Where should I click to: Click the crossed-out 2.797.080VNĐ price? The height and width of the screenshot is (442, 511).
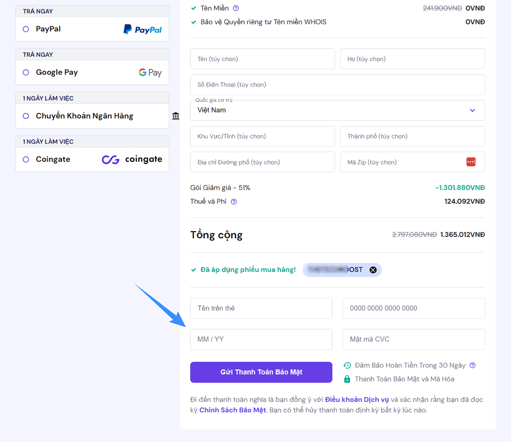pos(414,234)
